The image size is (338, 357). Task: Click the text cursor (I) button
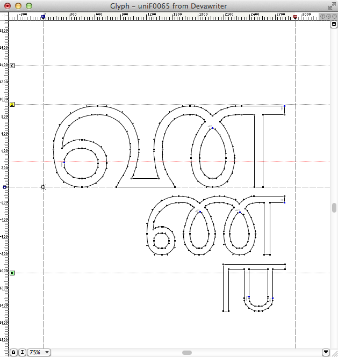coord(22,352)
